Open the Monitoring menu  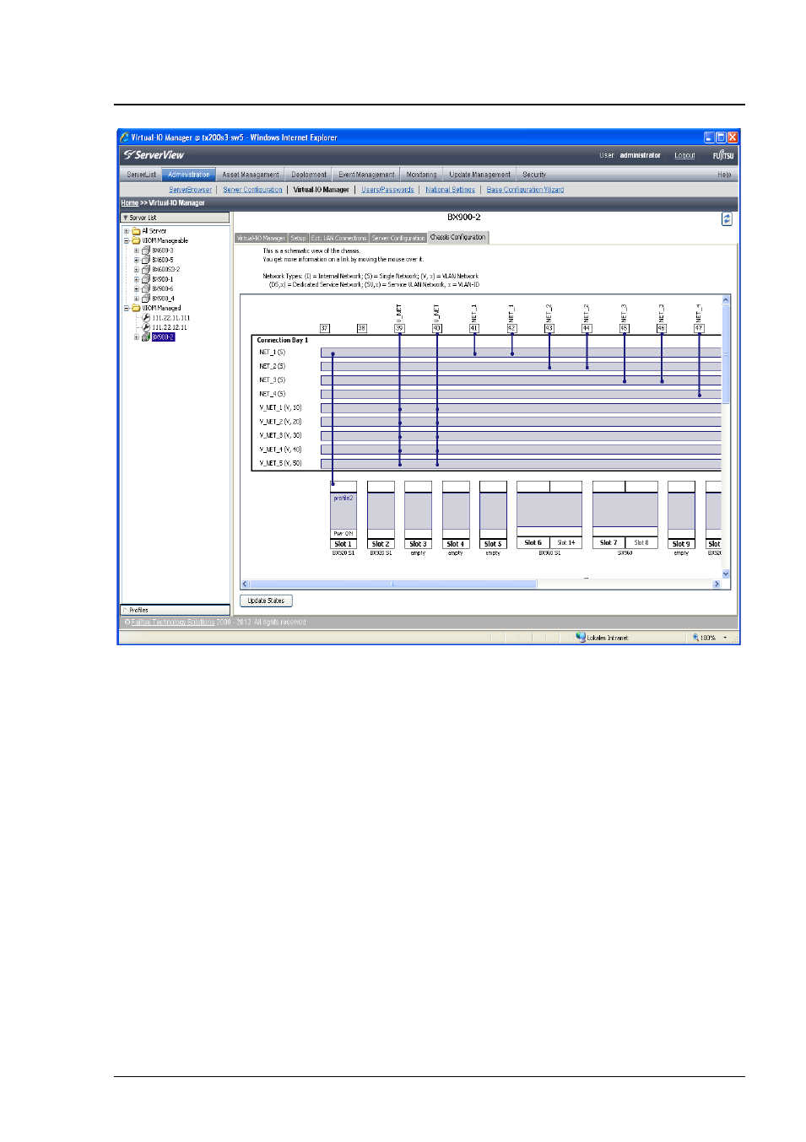pyautogui.click(x=421, y=175)
